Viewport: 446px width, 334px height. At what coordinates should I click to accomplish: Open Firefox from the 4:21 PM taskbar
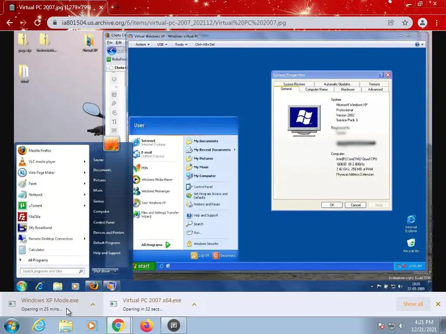tap(146, 325)
